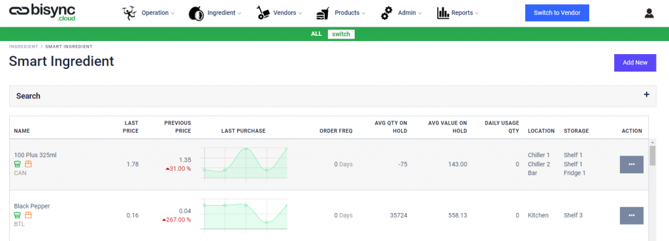The height and width of the screenshot is (241, 669).
Task: Click the 0.16 last price value
Action: pyautogui.click(x=133, y=216)
